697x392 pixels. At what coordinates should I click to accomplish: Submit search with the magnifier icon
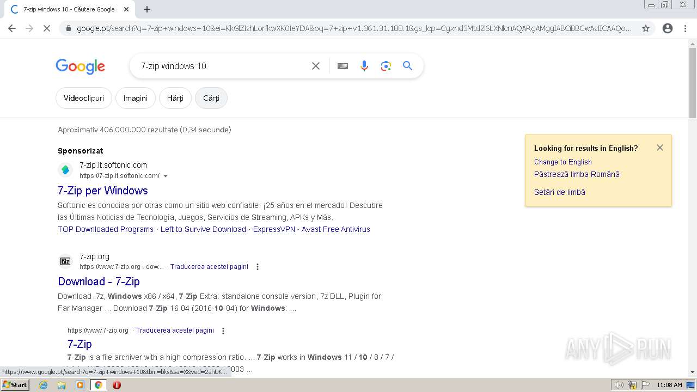(x=408, y=66)
